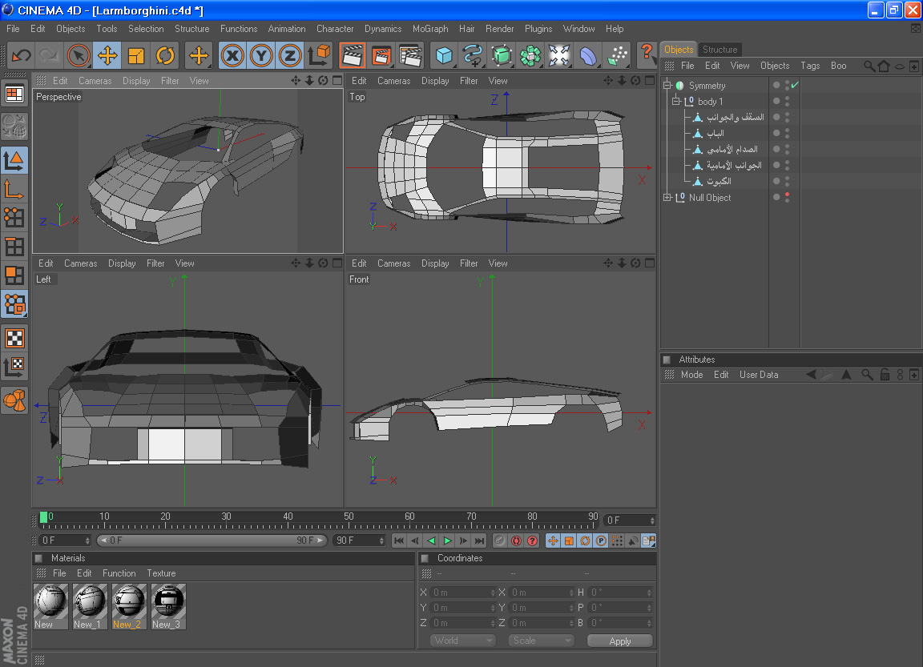The width and height of the screenshot is (923, 667).
Task: Select the الكبوت object
Action: pyautogui.click(x=719, y=182)
